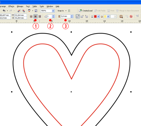This screenshot has height=126, width=141.
Task: Open the Snap to options icon
Action: (69, 11)
